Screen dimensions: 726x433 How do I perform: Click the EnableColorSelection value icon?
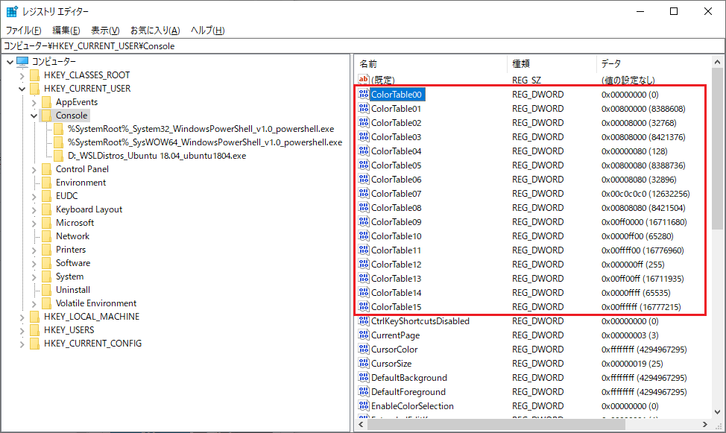tap(364, 405)
